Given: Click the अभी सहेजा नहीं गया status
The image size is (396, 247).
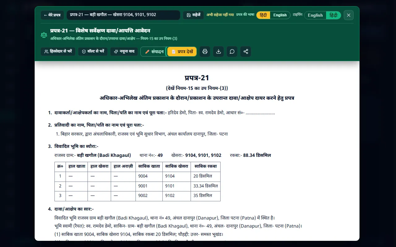Looking at the screenshot, I should (220, 15).
